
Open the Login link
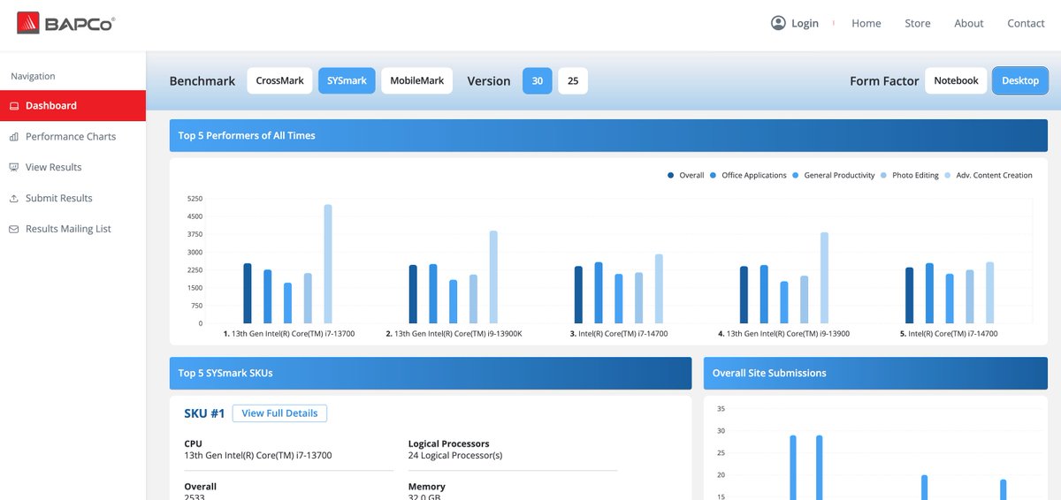tap(805, 24)
